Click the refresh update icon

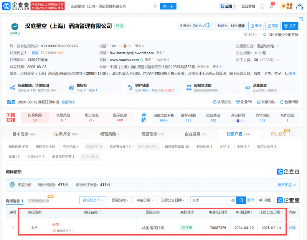[x=265, y=35]
